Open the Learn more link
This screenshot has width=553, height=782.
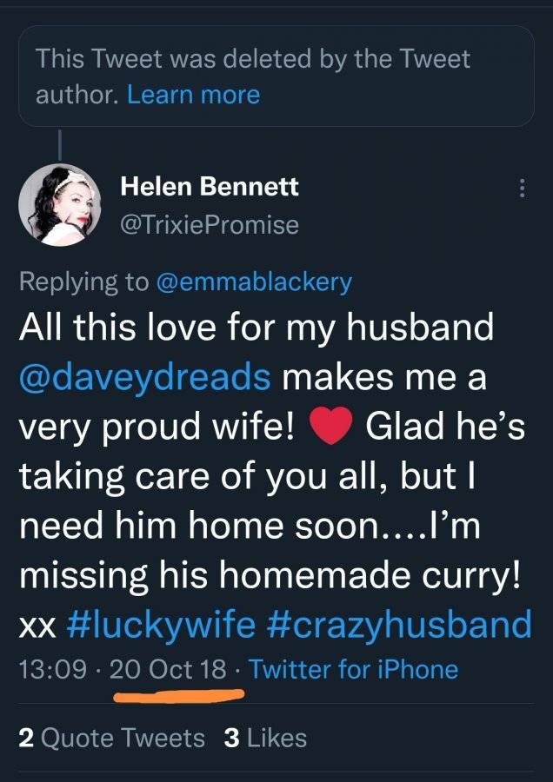pyautogui.click(x=194, y=94)
